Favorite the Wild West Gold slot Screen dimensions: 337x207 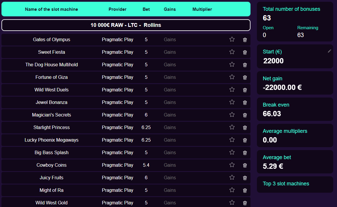tap(232, 202)
